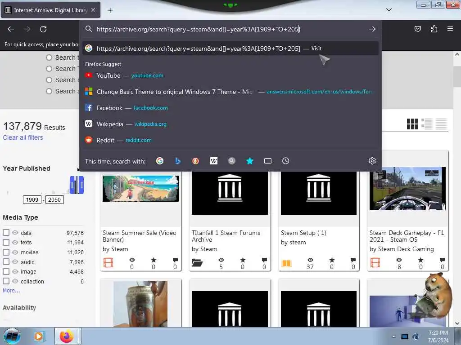Toggle eye icon next to audio
Image resolution: width=461 pixels, height=345 pixels.
(15, 262)
